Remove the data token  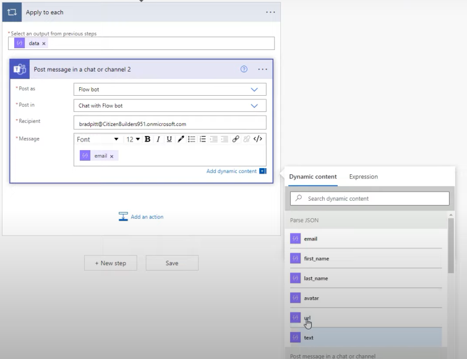tap(44, 43)
